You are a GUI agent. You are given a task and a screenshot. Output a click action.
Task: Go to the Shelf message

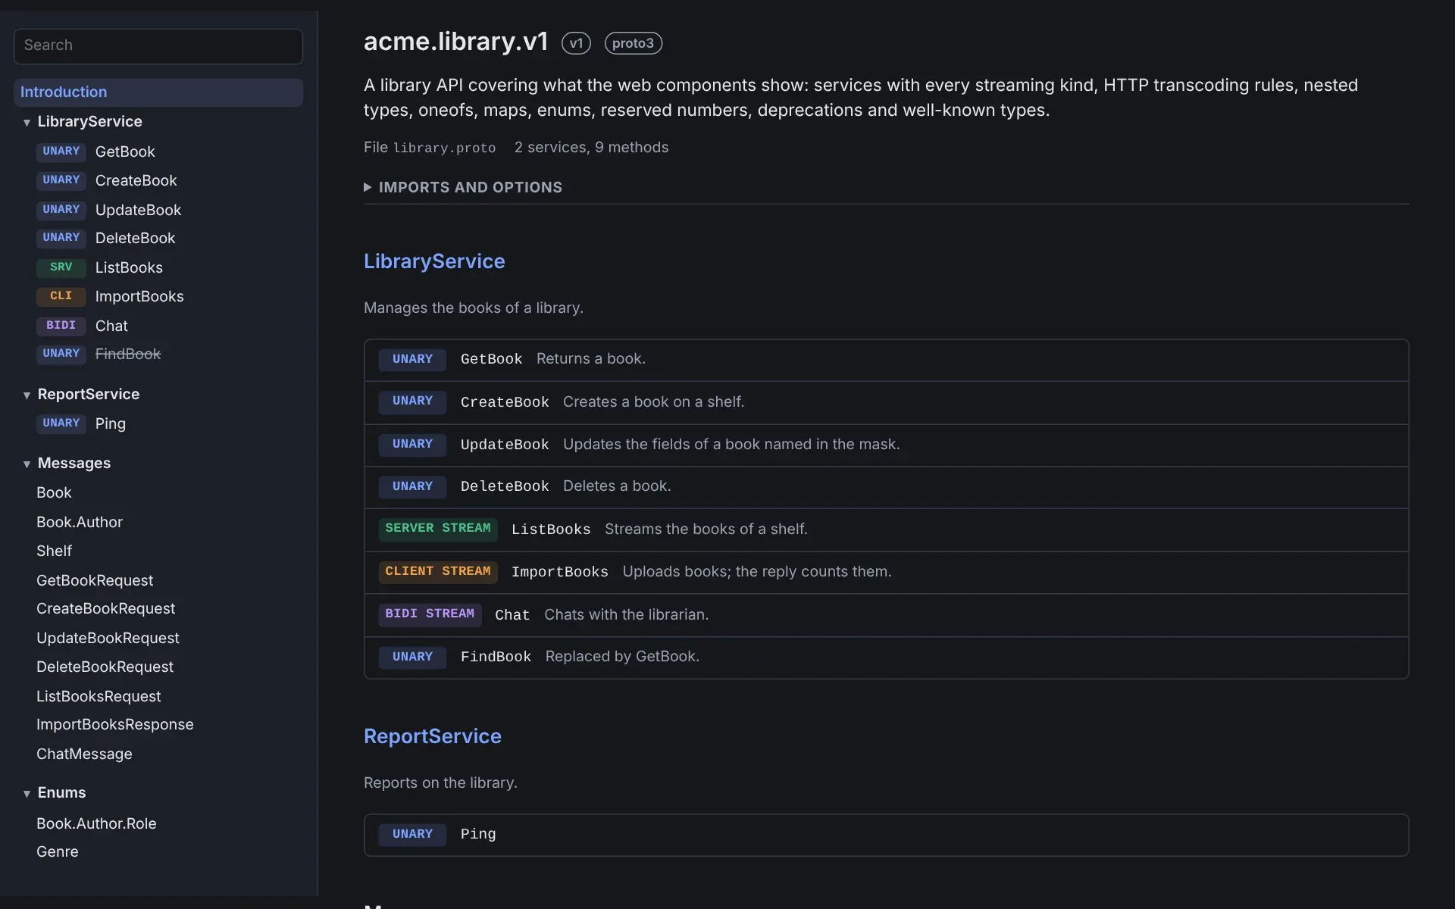54,551
